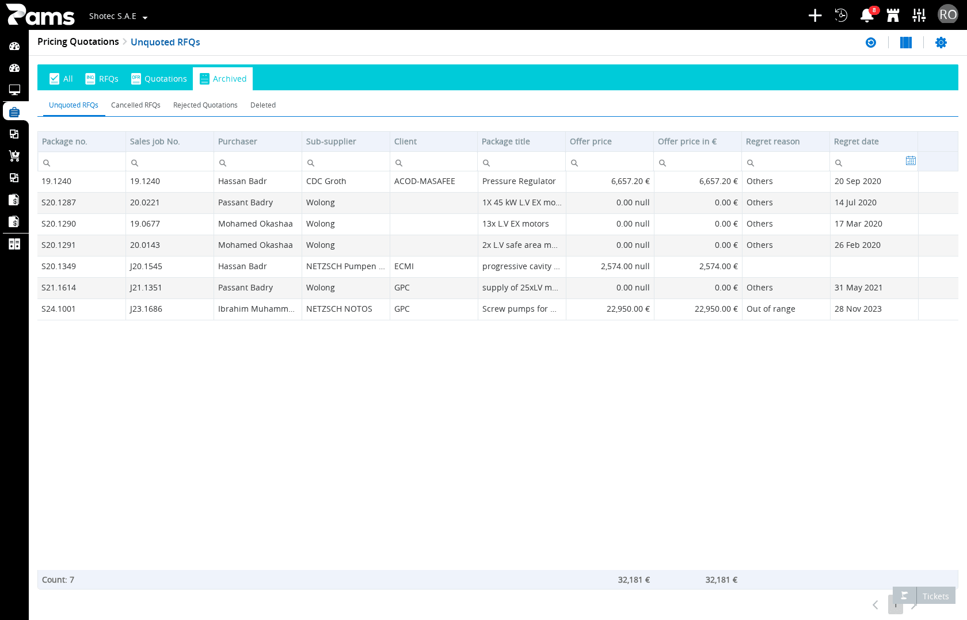Screen dimensions: 967x620
Task: Switch to the All tab
Action: [x=61, y=79]
